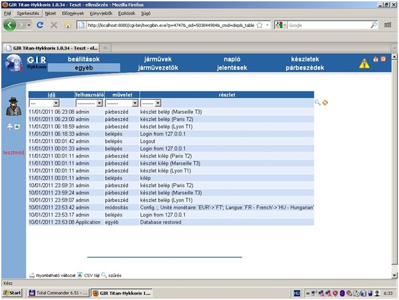Open the Súgó menu

click(x=146, y=13)
